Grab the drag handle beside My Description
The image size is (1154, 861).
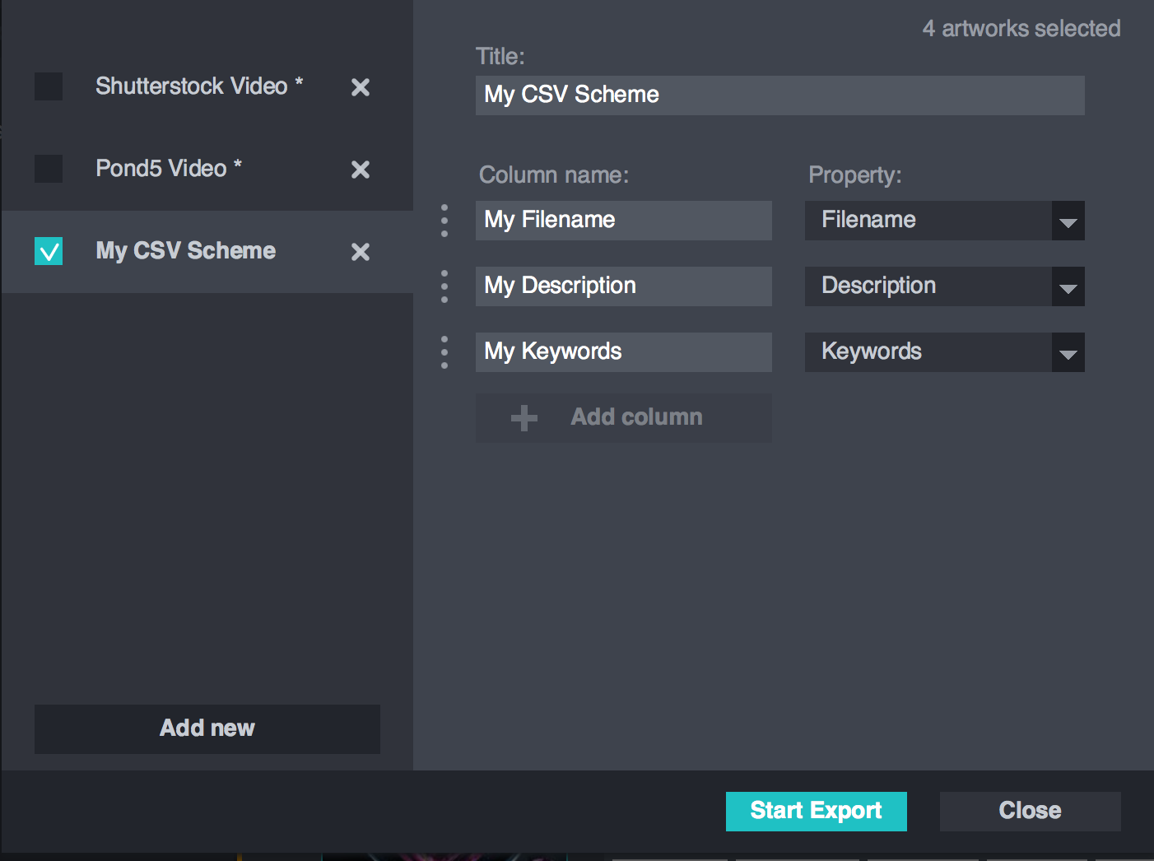[444, 286]
